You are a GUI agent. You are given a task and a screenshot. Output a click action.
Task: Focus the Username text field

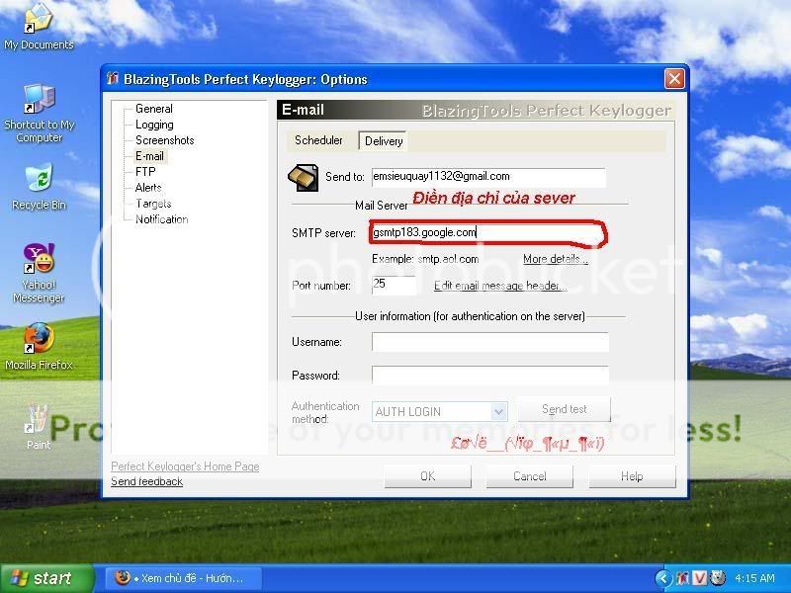coord(489,342)
